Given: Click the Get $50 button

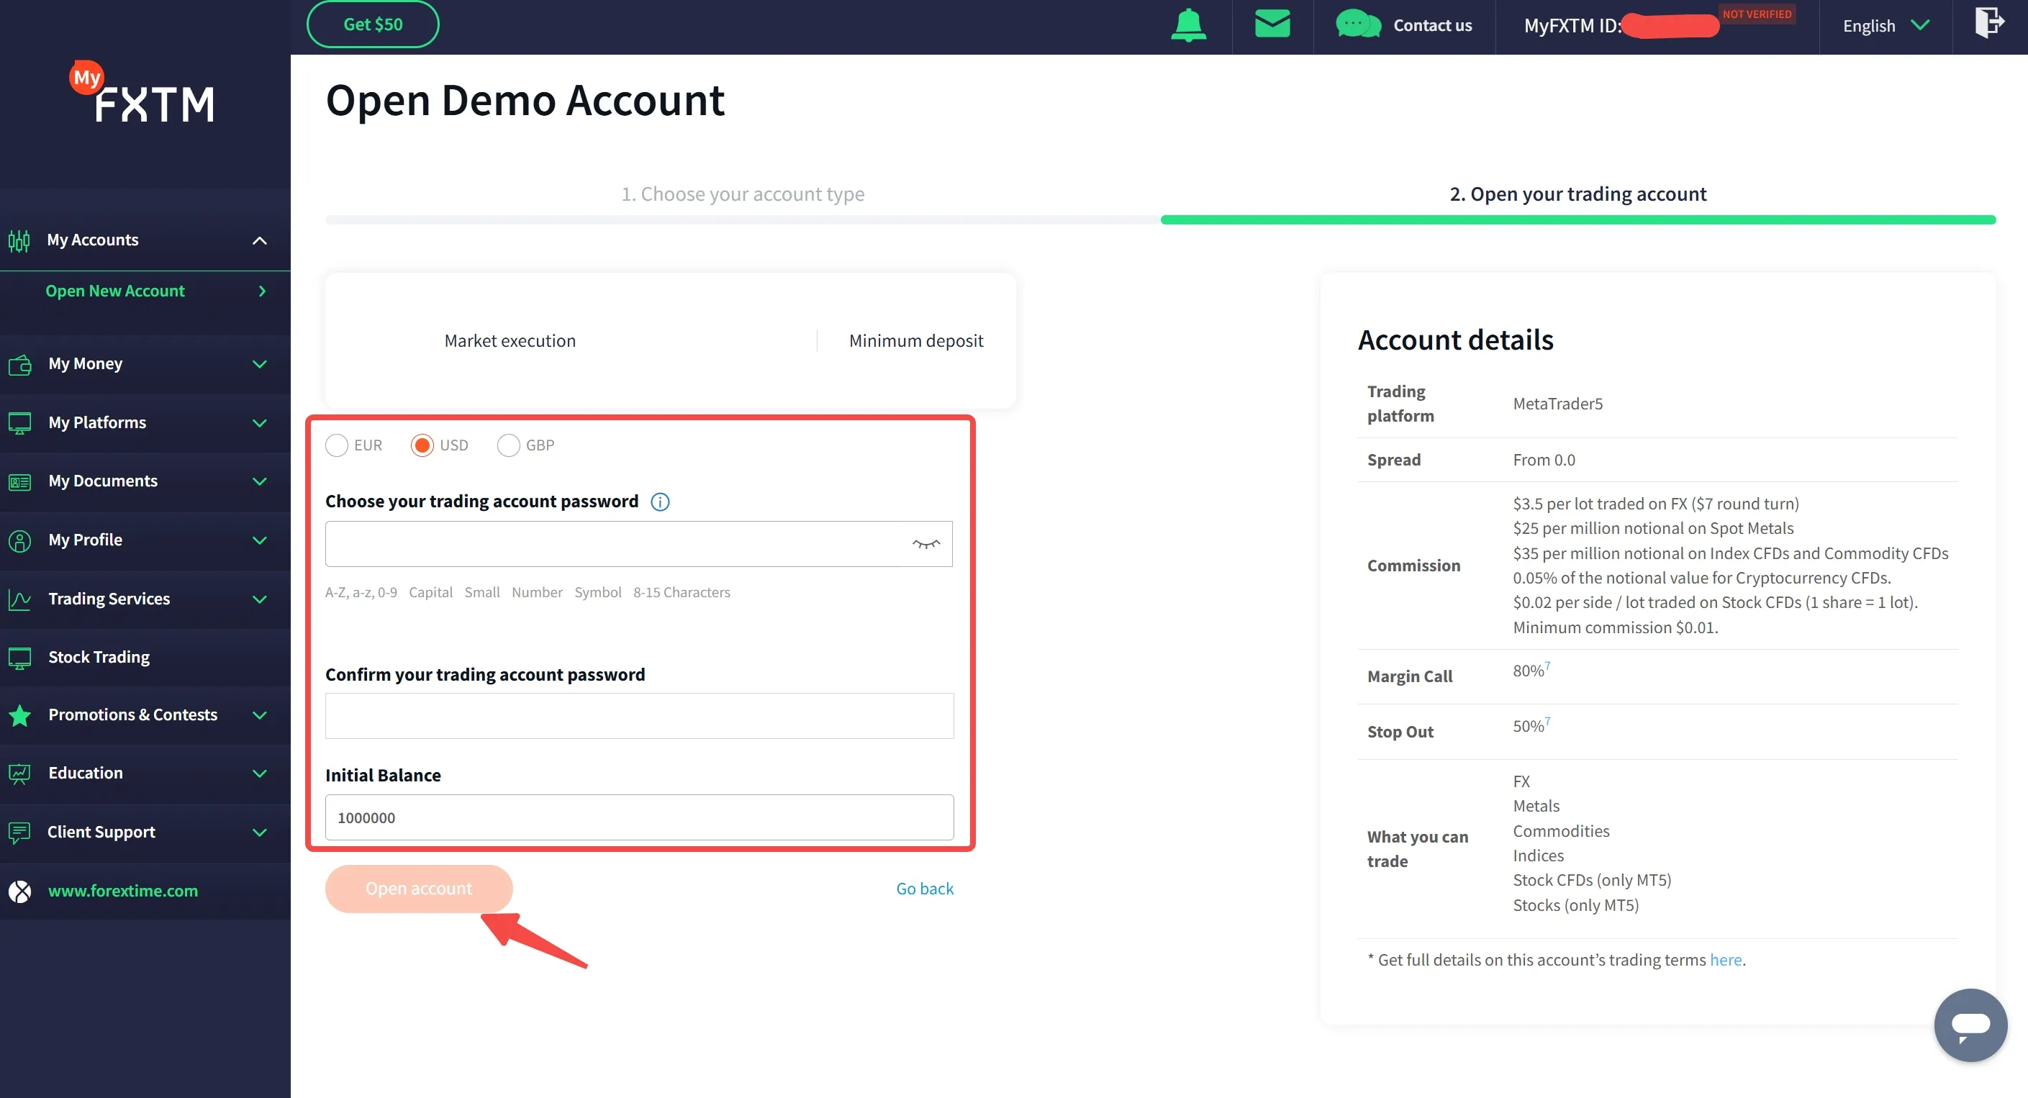Looking at the screenshot, I should point(372,24).
